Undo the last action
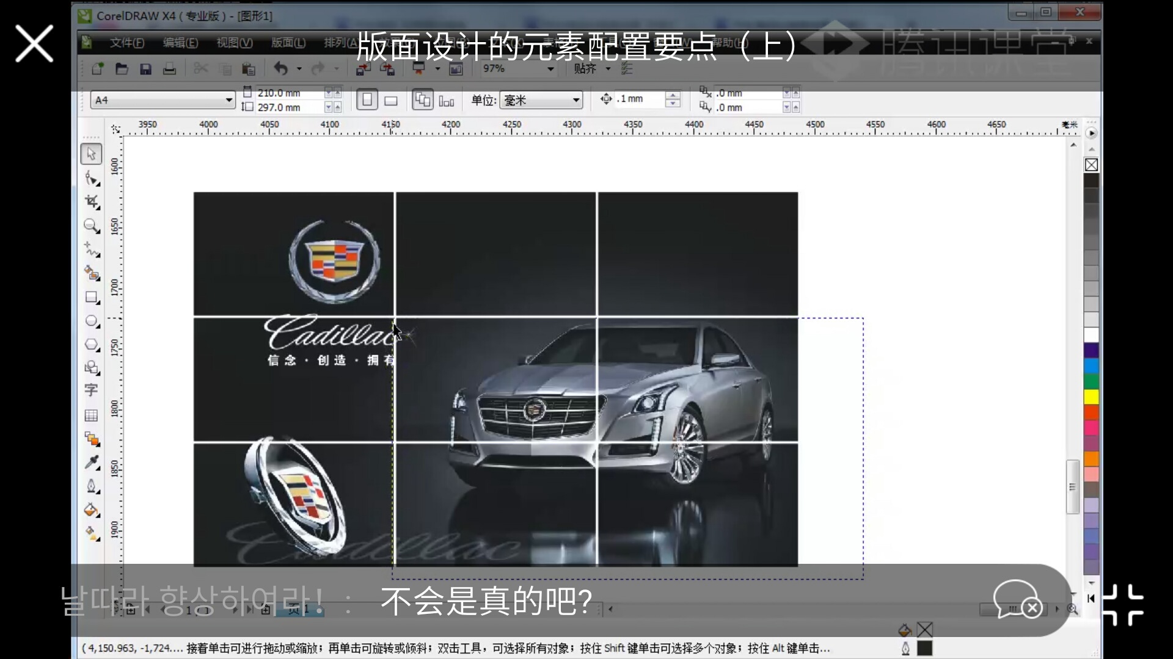This screenshot has height=659, width=1173. click(280, 68)
